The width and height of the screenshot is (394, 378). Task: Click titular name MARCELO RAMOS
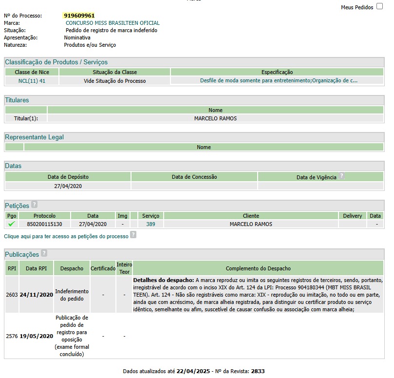(x=215, y=118)
